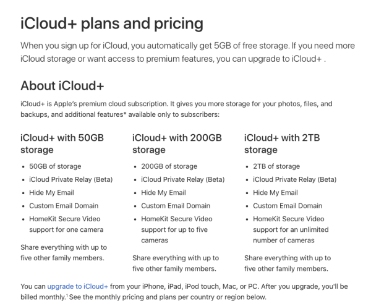Select the billed monthly footnote superscript marker
The height and width of the screenshot is (306, 371).
click(67, 295)
